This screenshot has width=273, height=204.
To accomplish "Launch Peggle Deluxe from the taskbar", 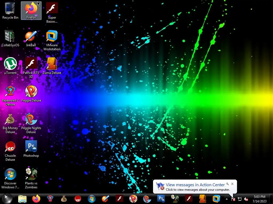I will pyautogui.click(x=133, y=199).
